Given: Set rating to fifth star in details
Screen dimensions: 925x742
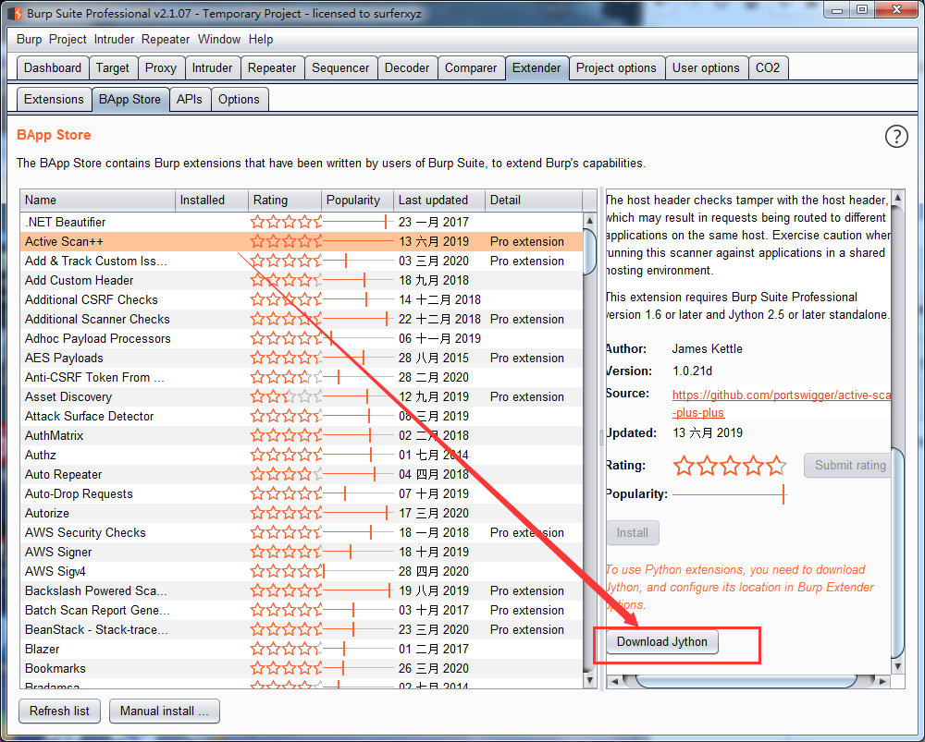Looking at the screenshot, I should [776, 466].
